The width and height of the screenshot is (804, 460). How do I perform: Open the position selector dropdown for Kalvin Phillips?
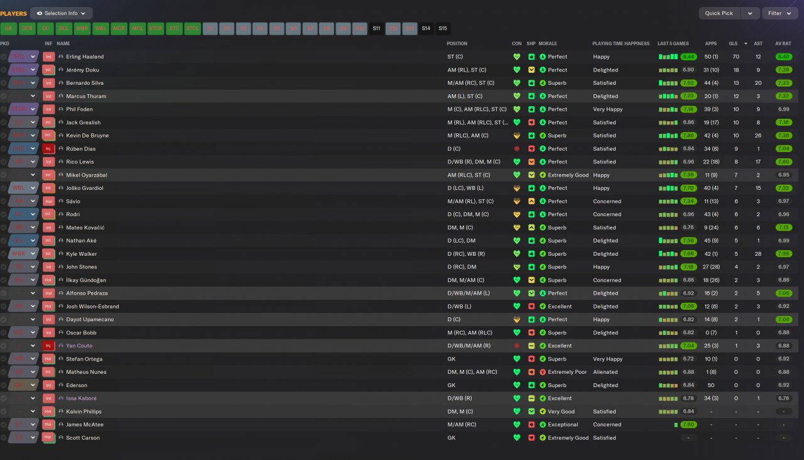(x=33, y=412)
